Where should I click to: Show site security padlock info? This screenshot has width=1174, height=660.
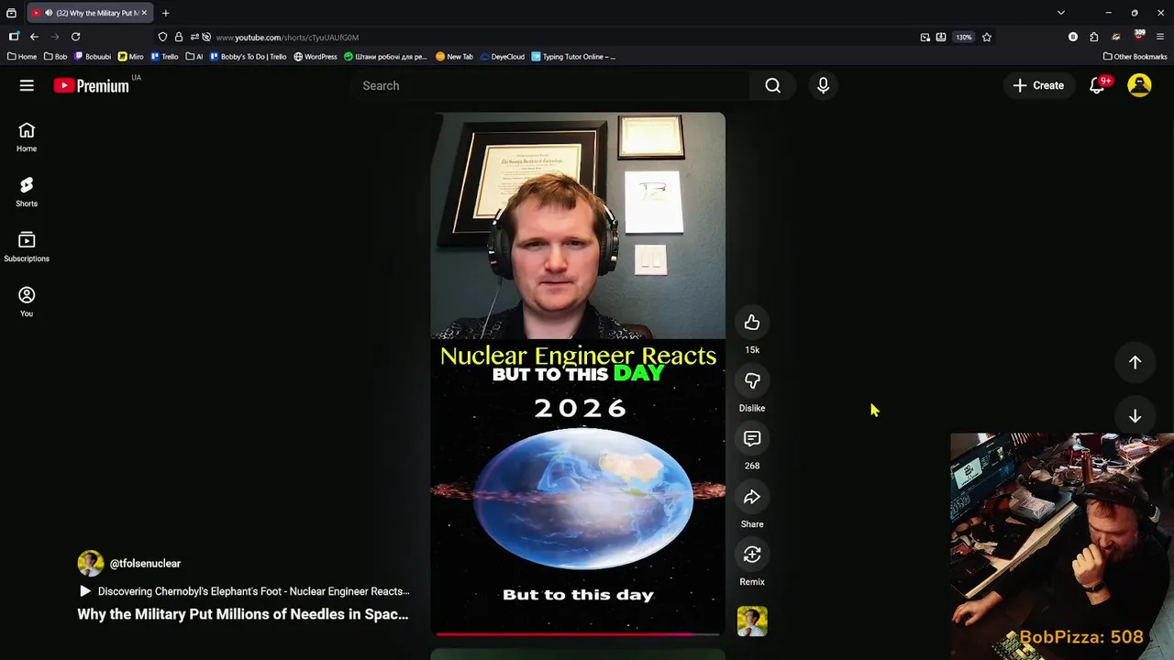179,37
